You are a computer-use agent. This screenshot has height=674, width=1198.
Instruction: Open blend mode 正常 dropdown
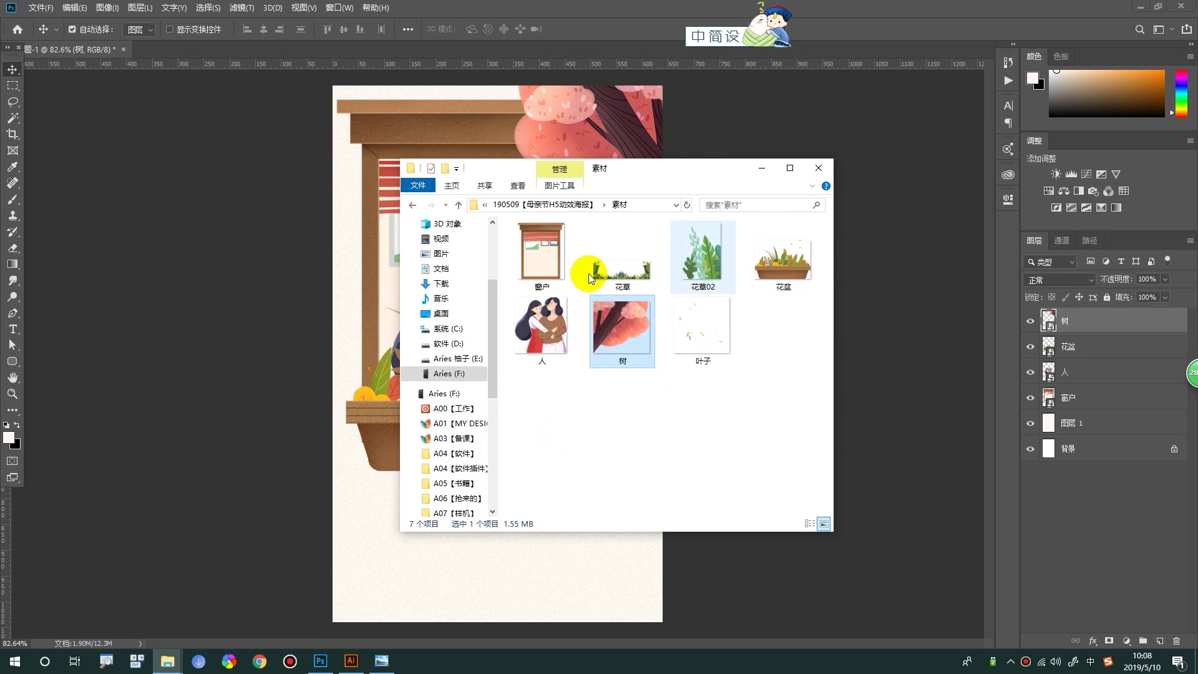click(1059, 280)
